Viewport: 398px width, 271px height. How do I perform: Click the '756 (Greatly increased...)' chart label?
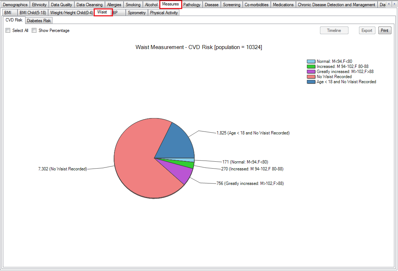(250, 183)
